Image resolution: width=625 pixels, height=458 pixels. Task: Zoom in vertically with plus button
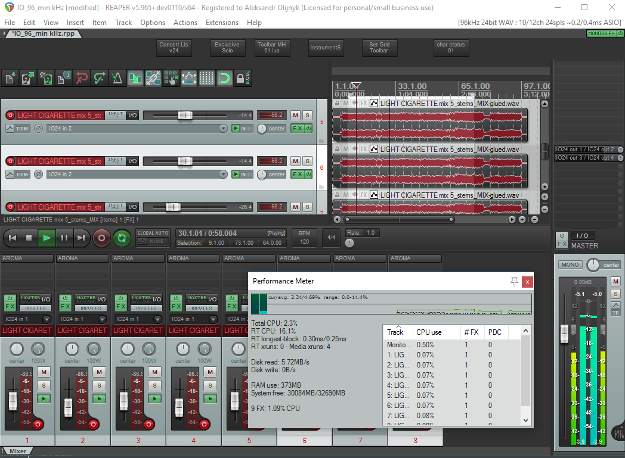coord(545,197)
